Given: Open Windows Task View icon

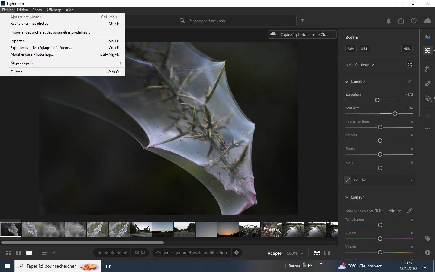Looking at the screenshot, I should tap(109, 266).
